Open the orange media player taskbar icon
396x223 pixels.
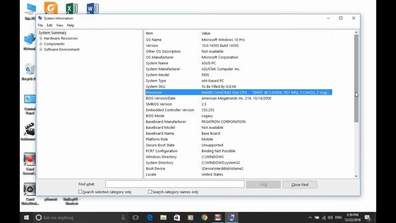tap(191, 217)
